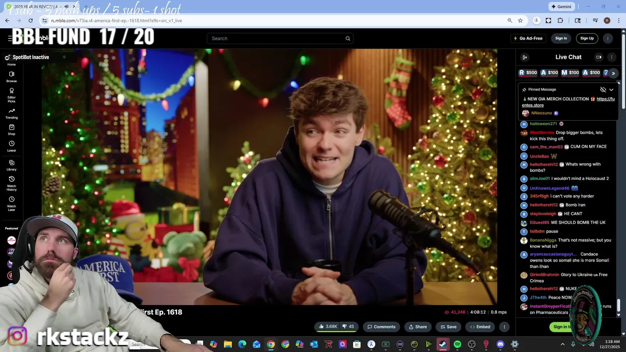Click Sign Up button in header
Viewport: 626px width, 352px height.
pos(587,38)
